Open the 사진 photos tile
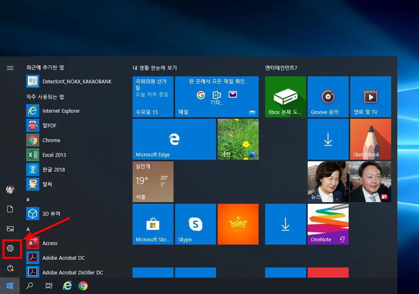The width and height of the screenshot is (419, 294). pyautogui.click(x=238, y=139)
